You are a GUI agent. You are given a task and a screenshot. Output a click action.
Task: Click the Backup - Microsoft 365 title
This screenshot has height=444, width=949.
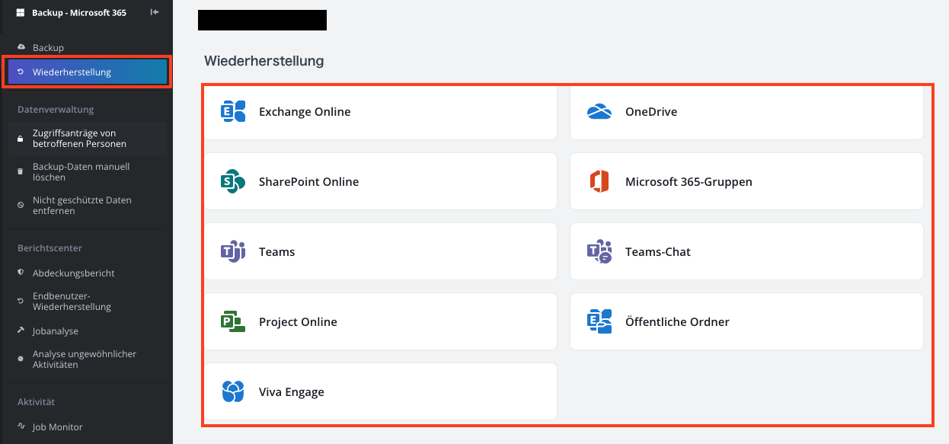(79, 13)
